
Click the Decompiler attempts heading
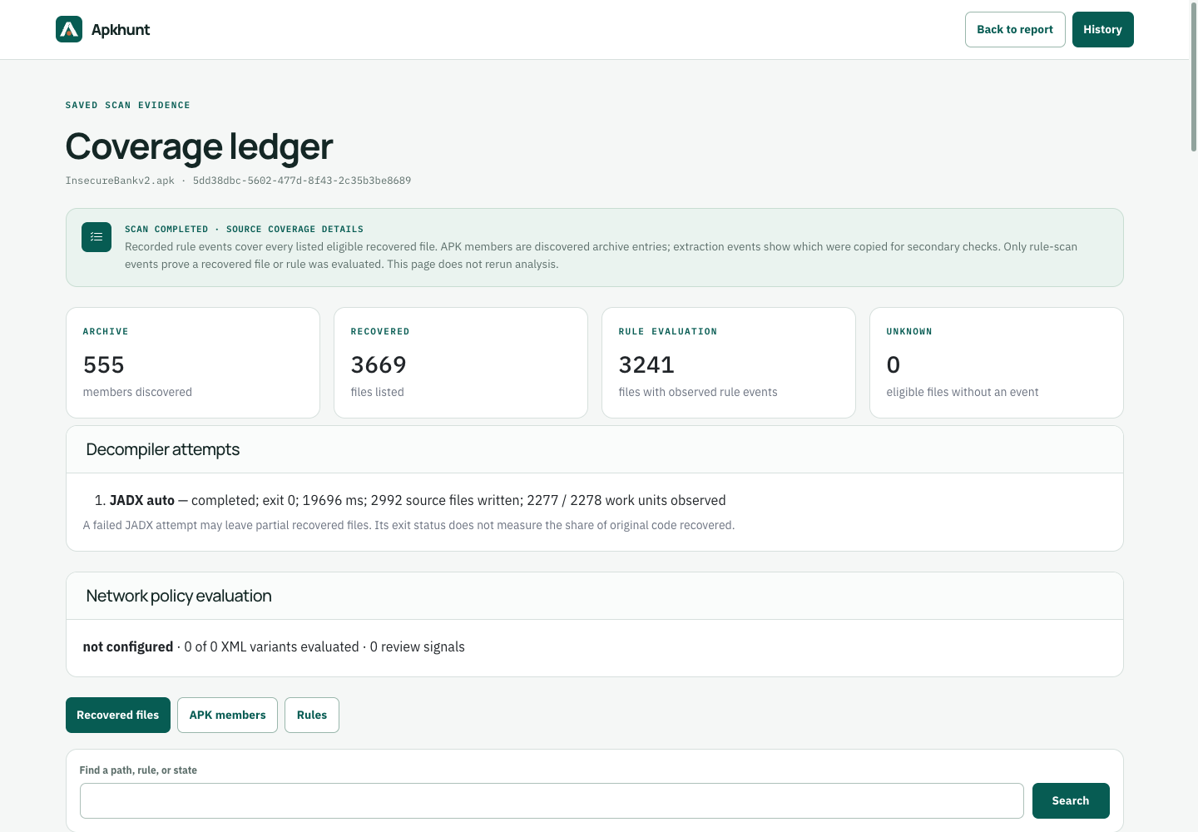(x=163, y=449)
